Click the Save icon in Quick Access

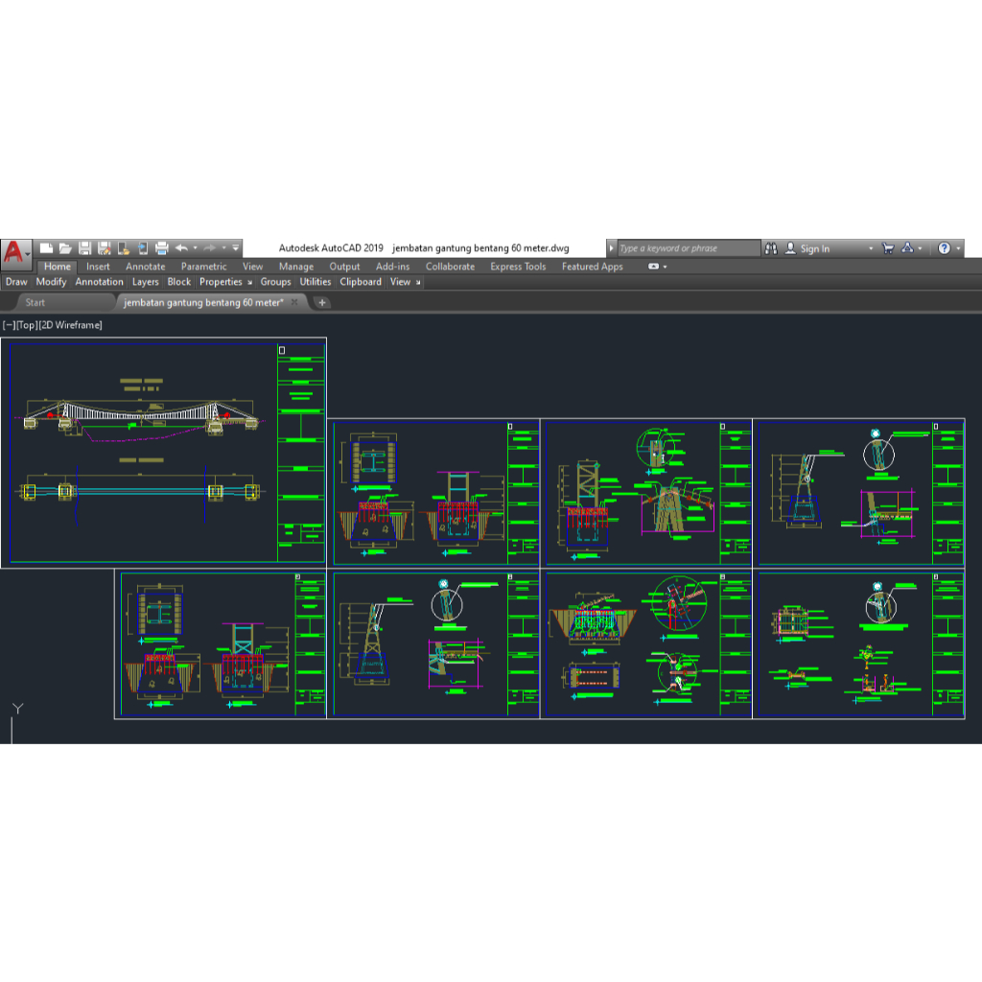tap(85, 248)
